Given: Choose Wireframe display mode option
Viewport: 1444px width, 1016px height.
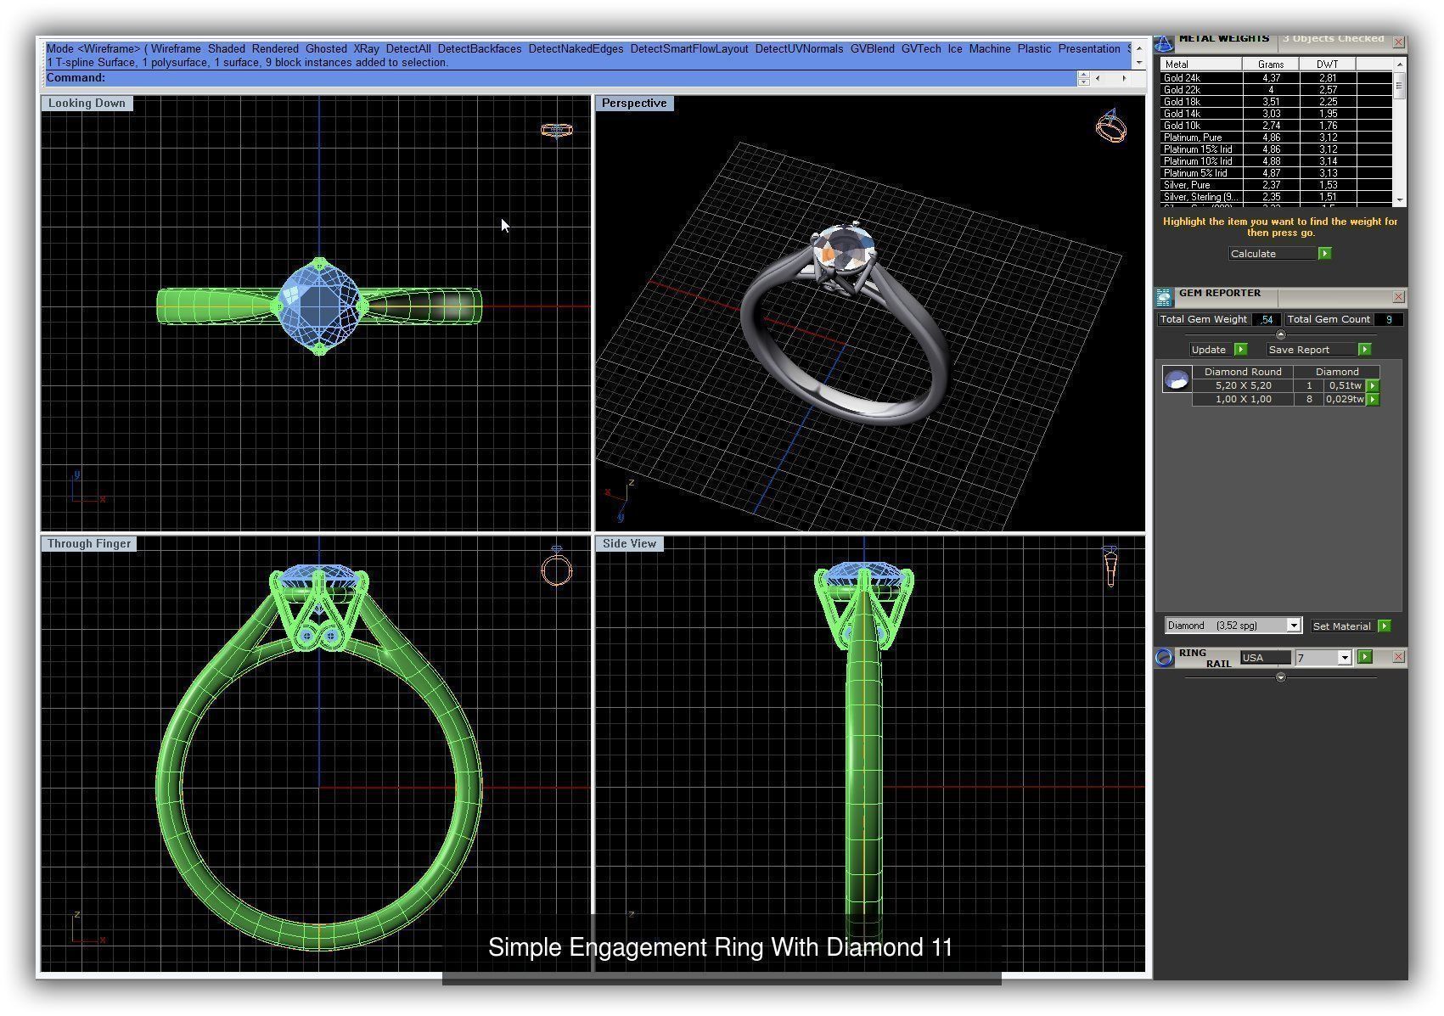Looking at the screenshot, I should pyautogui.click(x=176, y=49).
